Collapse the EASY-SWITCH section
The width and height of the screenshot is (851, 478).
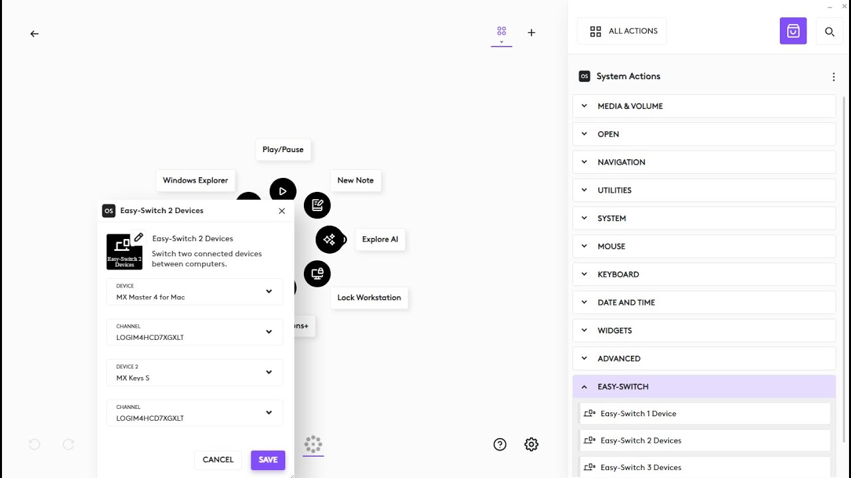704,386
